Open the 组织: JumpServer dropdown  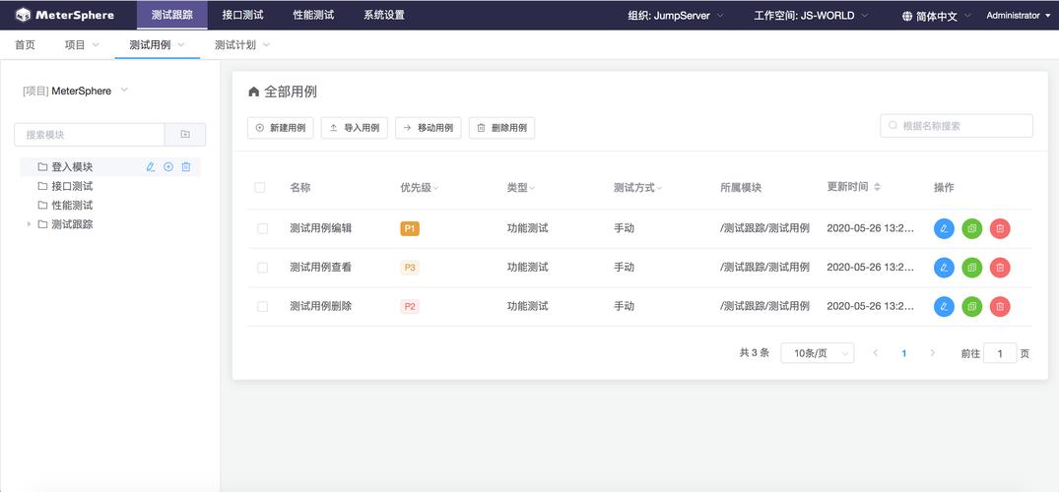tap(676, 16)
